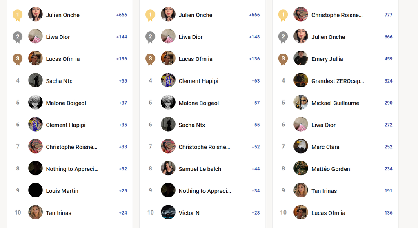Select Lucas Ofm ia ranked tenth

[x=328, y=213]
